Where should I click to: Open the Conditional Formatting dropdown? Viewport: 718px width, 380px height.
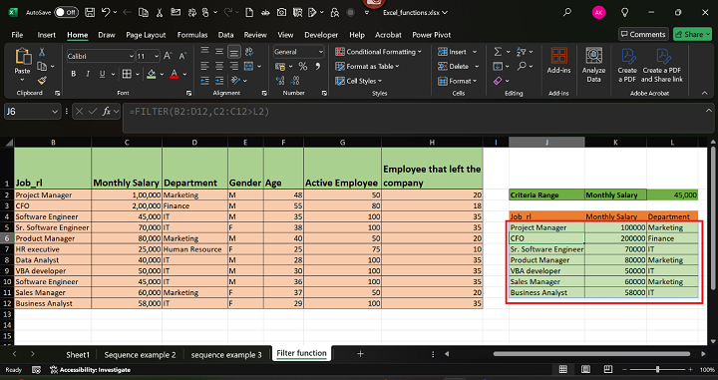click(x=378, y=52)
